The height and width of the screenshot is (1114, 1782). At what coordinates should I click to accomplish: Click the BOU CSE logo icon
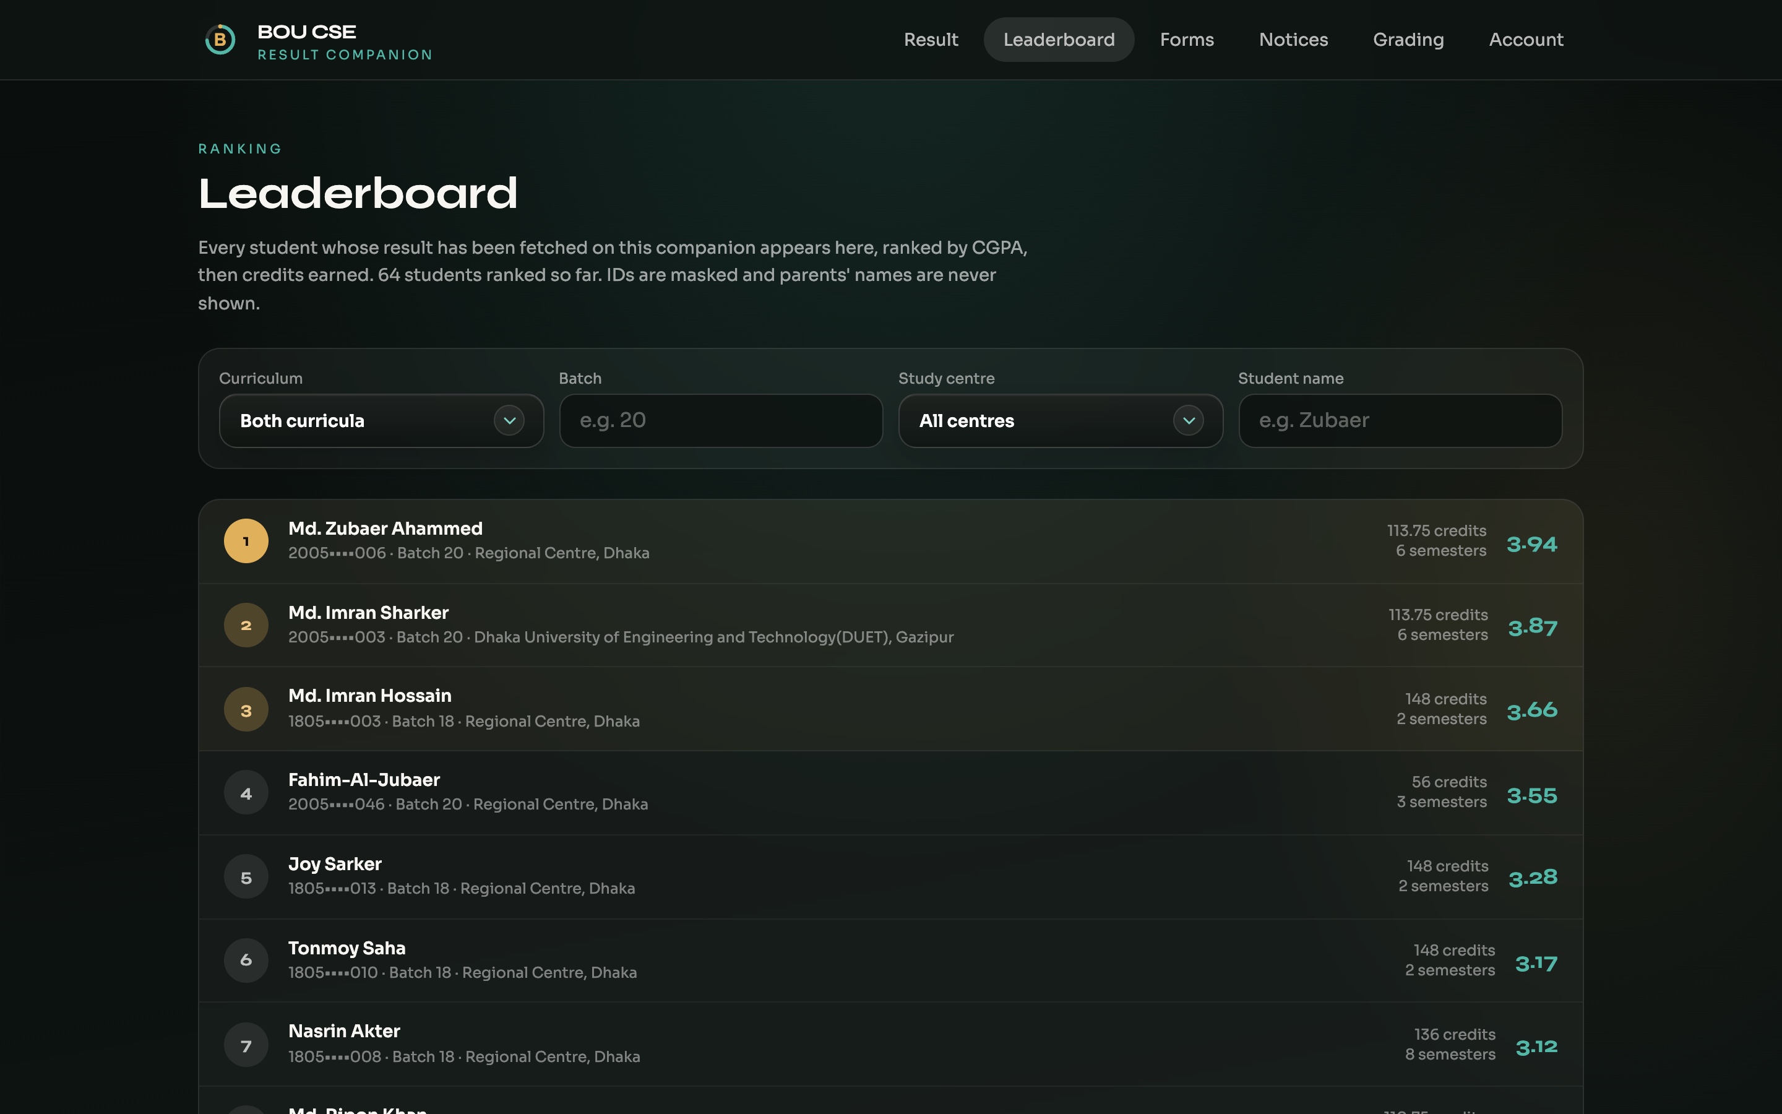220,40
